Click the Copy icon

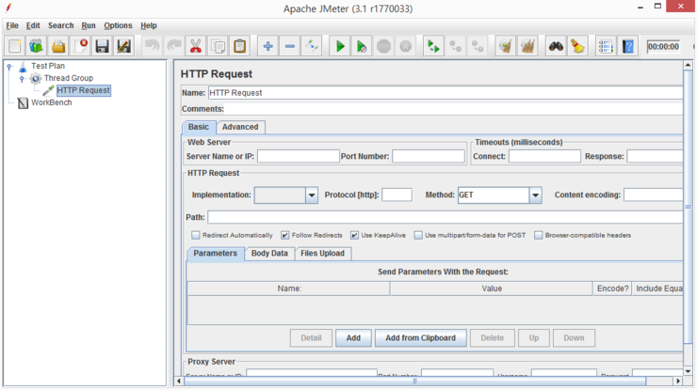click(x=218, y=46)
